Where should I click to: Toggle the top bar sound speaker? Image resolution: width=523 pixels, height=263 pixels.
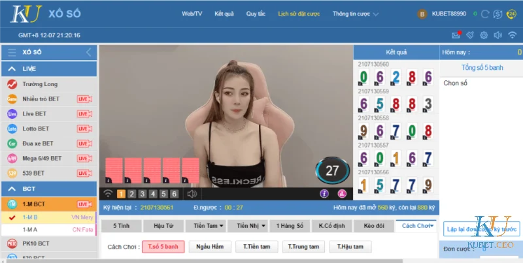coord(498,35)
